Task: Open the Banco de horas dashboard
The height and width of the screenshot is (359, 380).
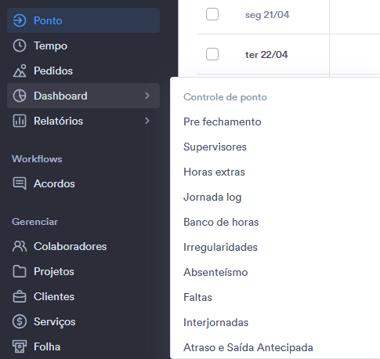Action: (221, 222)
